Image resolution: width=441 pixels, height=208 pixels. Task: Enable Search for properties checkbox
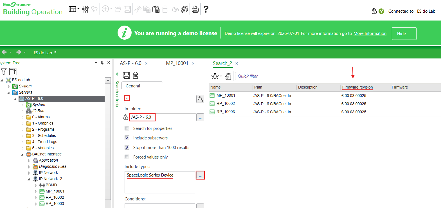pos(127,128)
